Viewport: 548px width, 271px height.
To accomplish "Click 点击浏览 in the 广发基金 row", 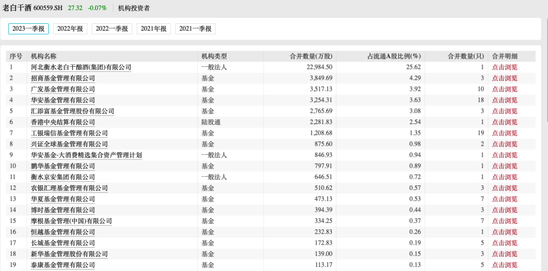I will click(x=505, y=89).
